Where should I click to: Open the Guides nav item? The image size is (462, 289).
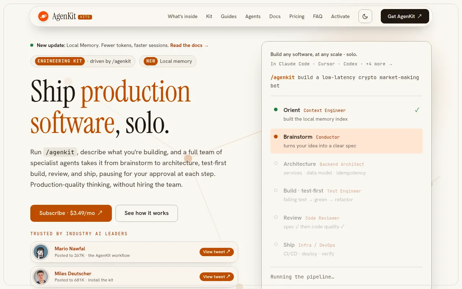pos(229,16)
